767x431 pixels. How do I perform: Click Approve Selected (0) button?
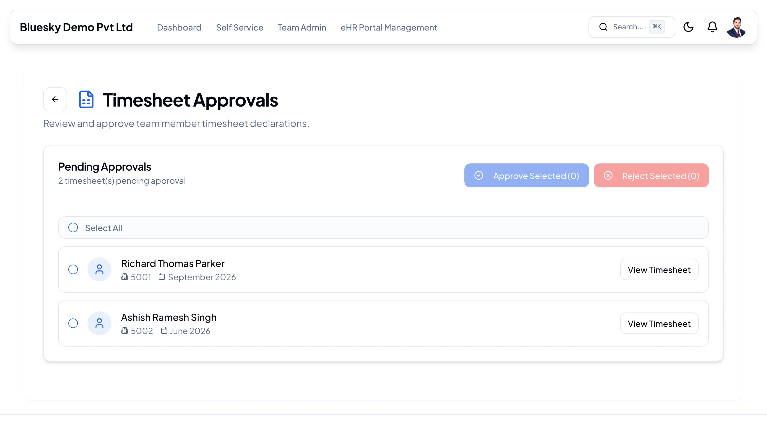[527, 175]
